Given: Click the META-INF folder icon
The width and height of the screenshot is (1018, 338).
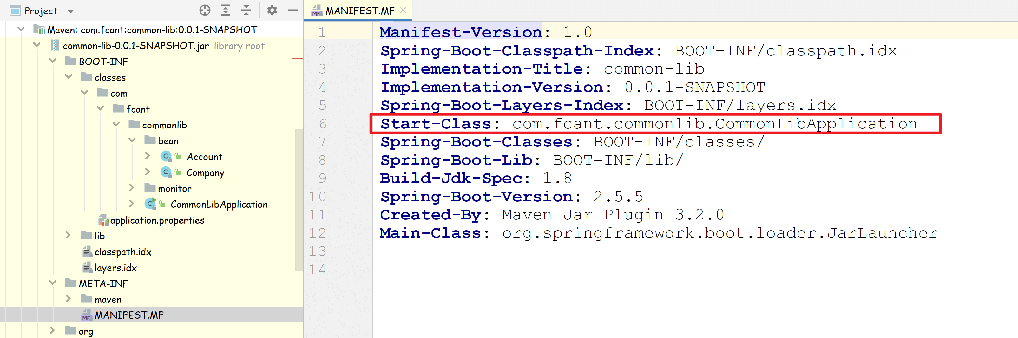Looking at the screenshot, I should (71, 282).
